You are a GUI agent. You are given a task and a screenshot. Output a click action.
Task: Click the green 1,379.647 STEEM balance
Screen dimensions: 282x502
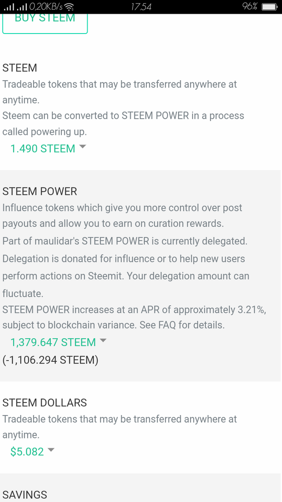click(x=53, y=342)
